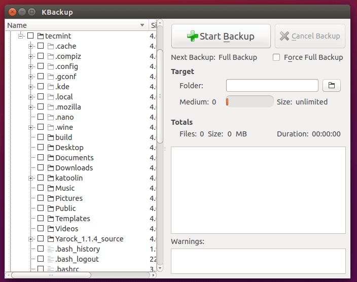Click the browse target folder icon button
357x282 pixels.
(x=332, y=85)
